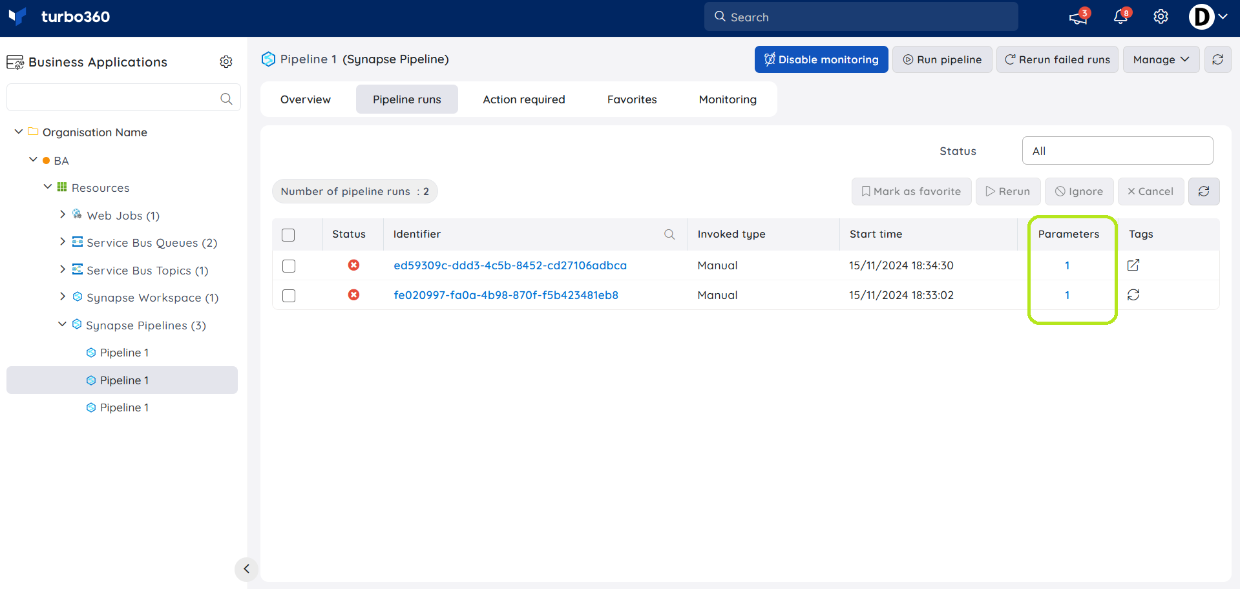Click the Ignore button
The height and width of the screenshot is (589, 1240).
coord(1079,191)
